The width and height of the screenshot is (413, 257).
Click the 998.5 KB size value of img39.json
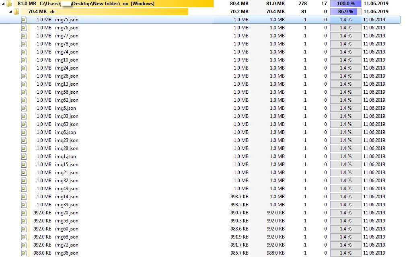[x=239, y=205]
